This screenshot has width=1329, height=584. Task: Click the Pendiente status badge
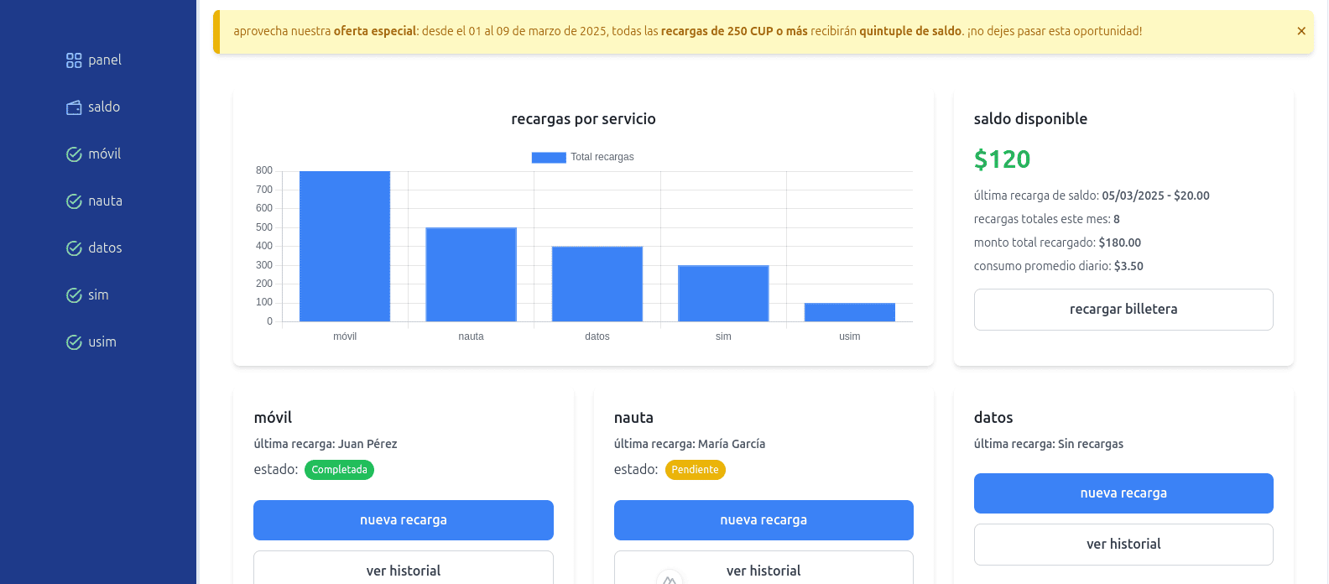[695, 470]
